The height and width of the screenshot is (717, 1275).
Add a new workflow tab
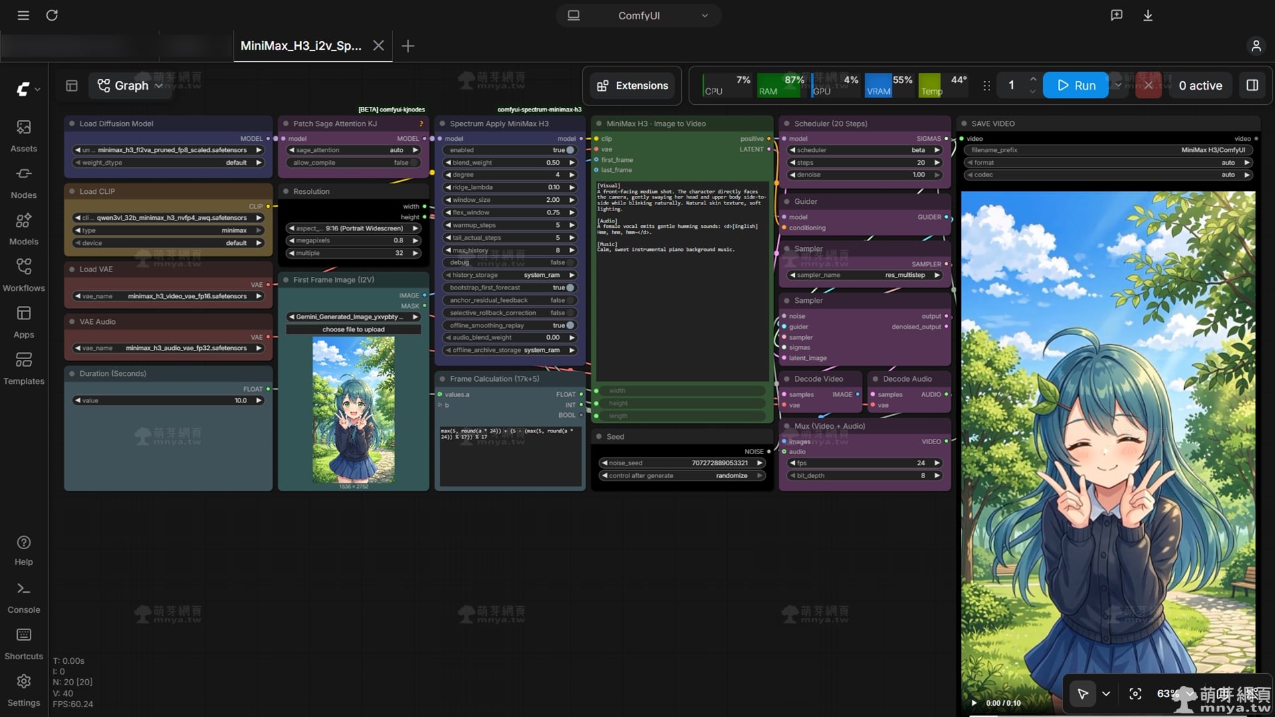tap(408, 46)
